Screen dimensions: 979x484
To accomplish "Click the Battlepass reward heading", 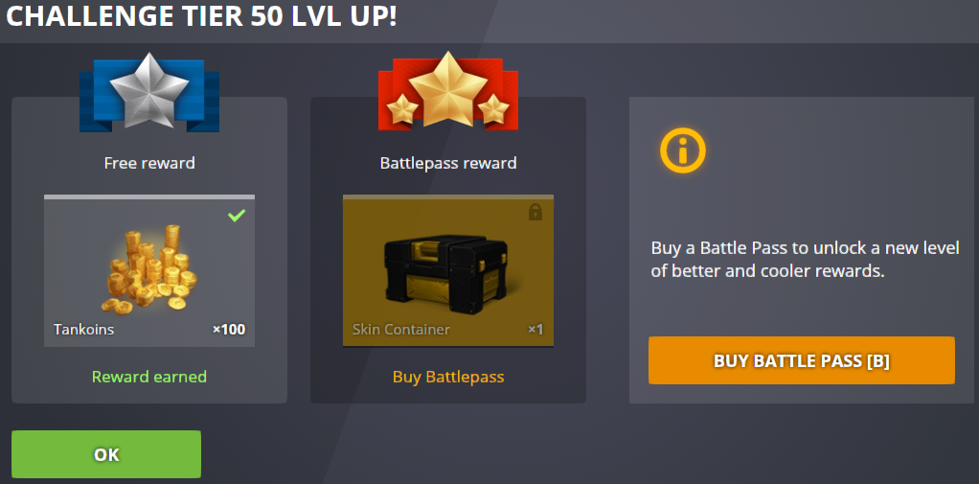I will coord(448,164).
